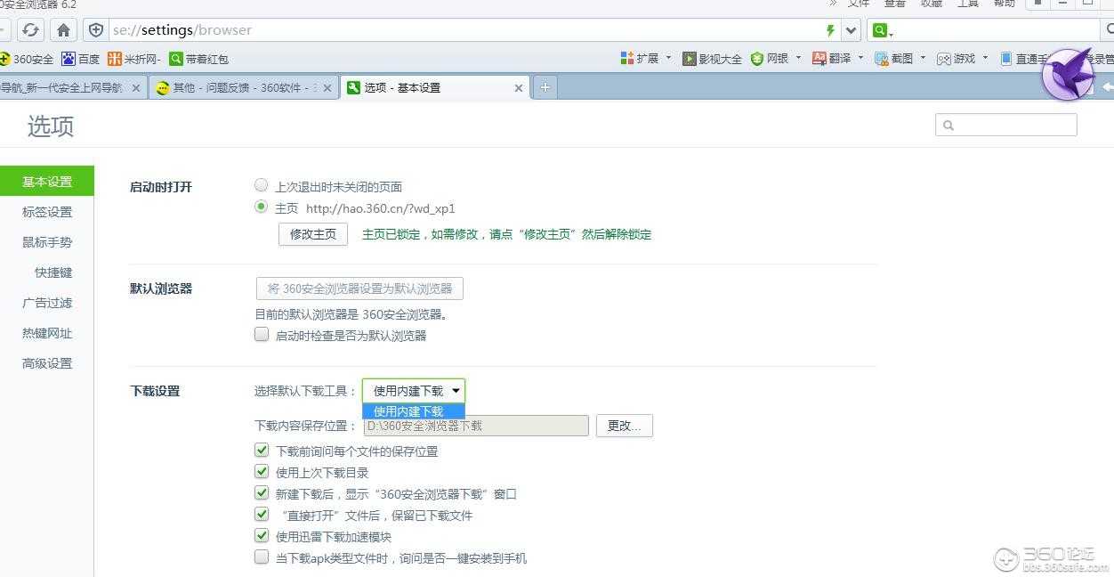
Task: Select the 主页 startup radio option
Action: [x=261, y=207]
